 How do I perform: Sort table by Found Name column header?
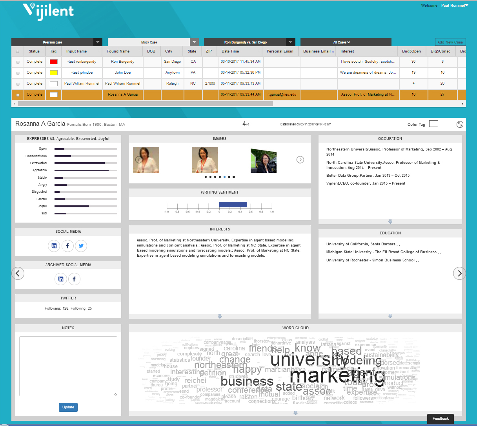[118, 51]
